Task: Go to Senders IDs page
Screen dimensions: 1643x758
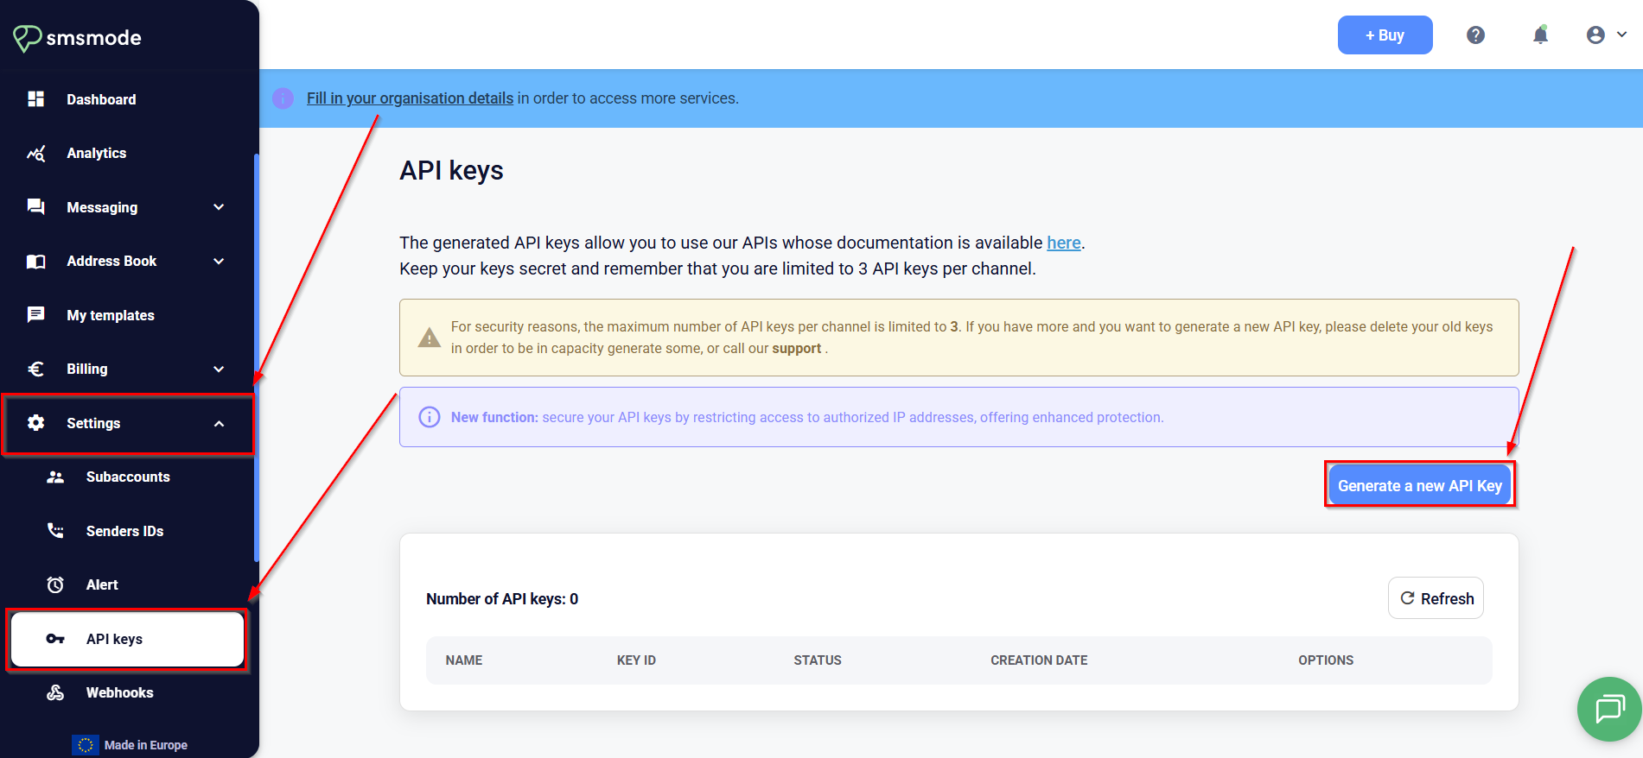Action: tap(124, 531)
